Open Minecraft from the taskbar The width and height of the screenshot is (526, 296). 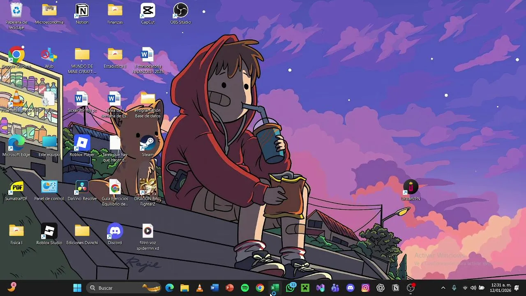pos(305,288)
